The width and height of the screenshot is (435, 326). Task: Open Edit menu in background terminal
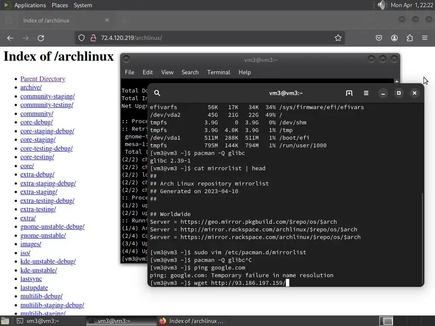pos(147,72)
